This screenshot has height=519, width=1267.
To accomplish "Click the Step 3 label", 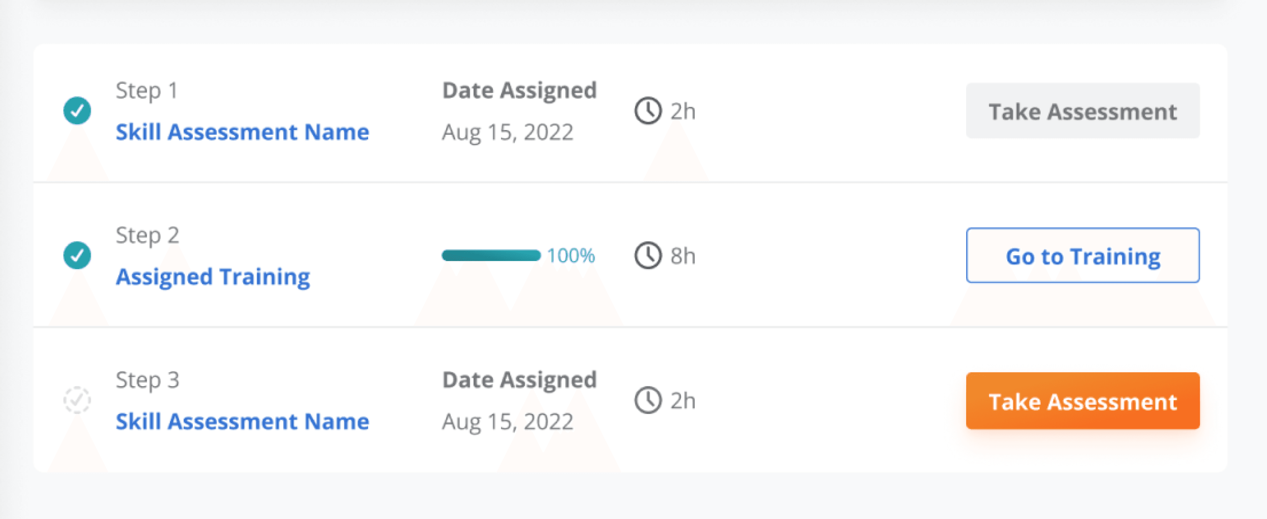I will click(x=147, y=380).
